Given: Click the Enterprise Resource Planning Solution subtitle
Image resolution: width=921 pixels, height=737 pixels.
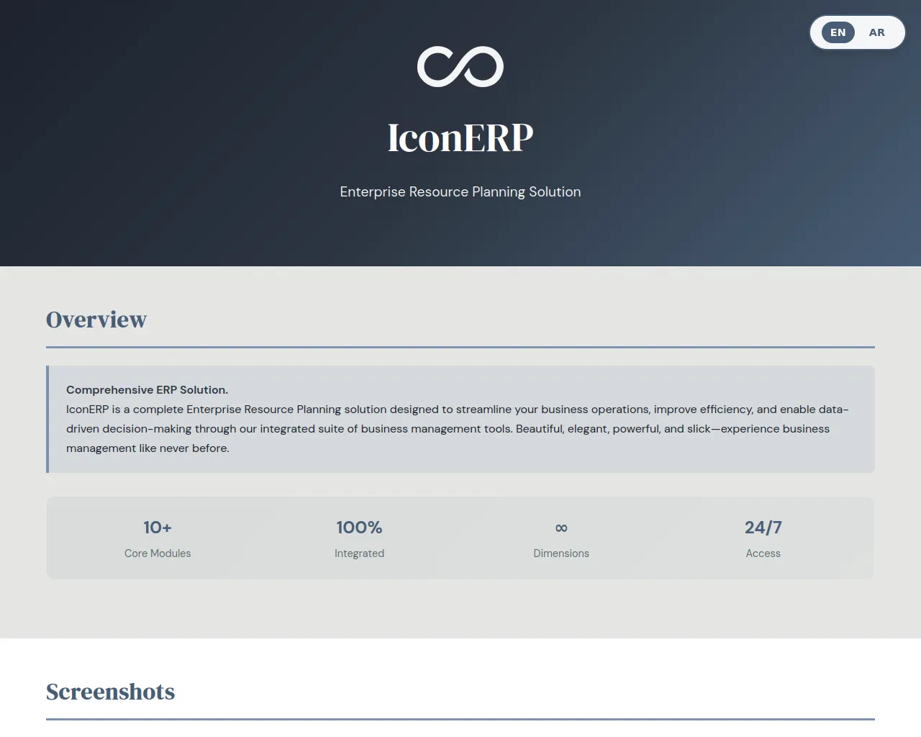Looking at the screenshot, I should [x=460, y=192].
